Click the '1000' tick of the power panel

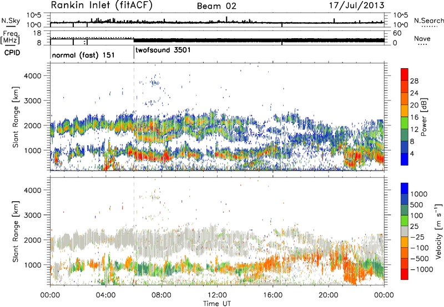[32, 150]
